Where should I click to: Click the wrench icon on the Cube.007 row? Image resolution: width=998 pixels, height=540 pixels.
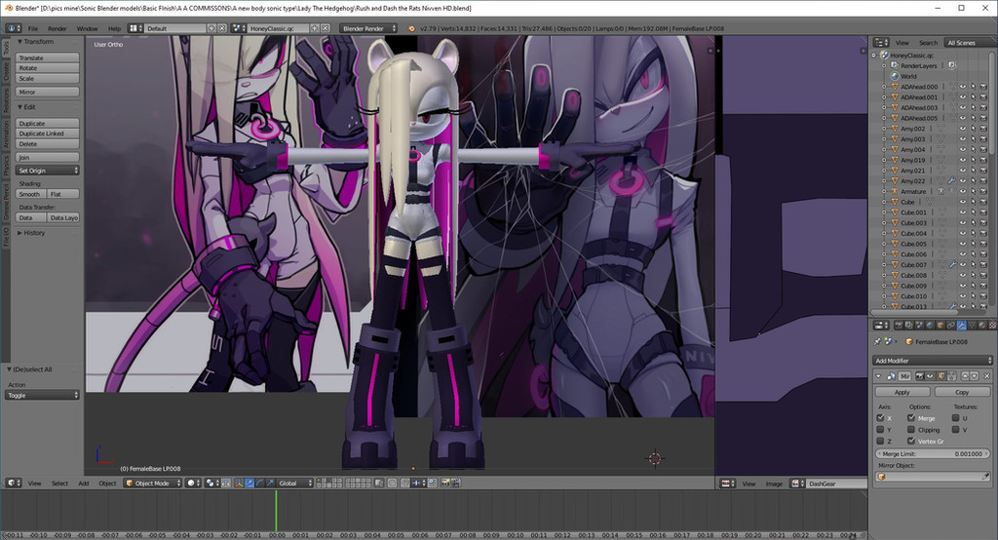[x=952, y=264]
